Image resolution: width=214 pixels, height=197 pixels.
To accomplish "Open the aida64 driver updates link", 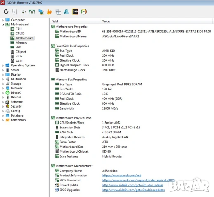I will click(133, 185).
